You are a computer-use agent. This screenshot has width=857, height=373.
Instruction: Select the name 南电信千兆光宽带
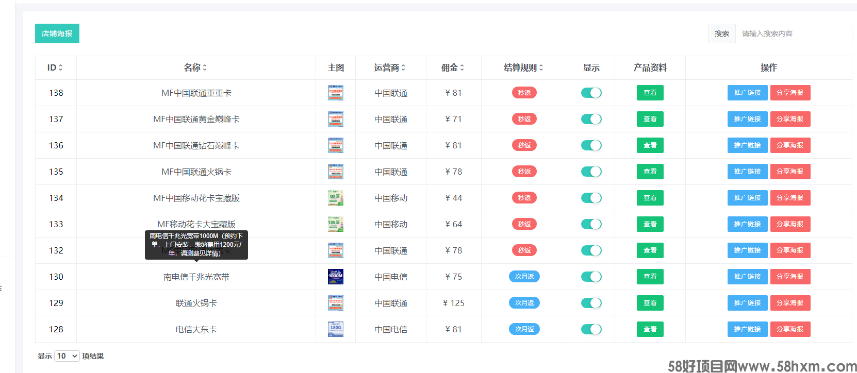coord(196,277)
